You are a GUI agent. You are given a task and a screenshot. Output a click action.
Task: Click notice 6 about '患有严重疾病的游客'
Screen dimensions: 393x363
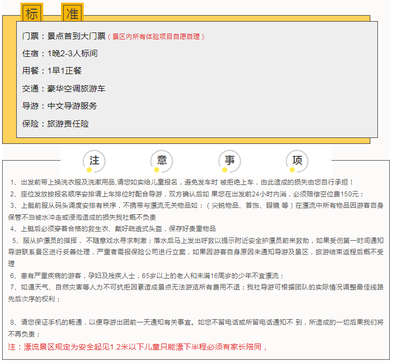pos(147,276)
